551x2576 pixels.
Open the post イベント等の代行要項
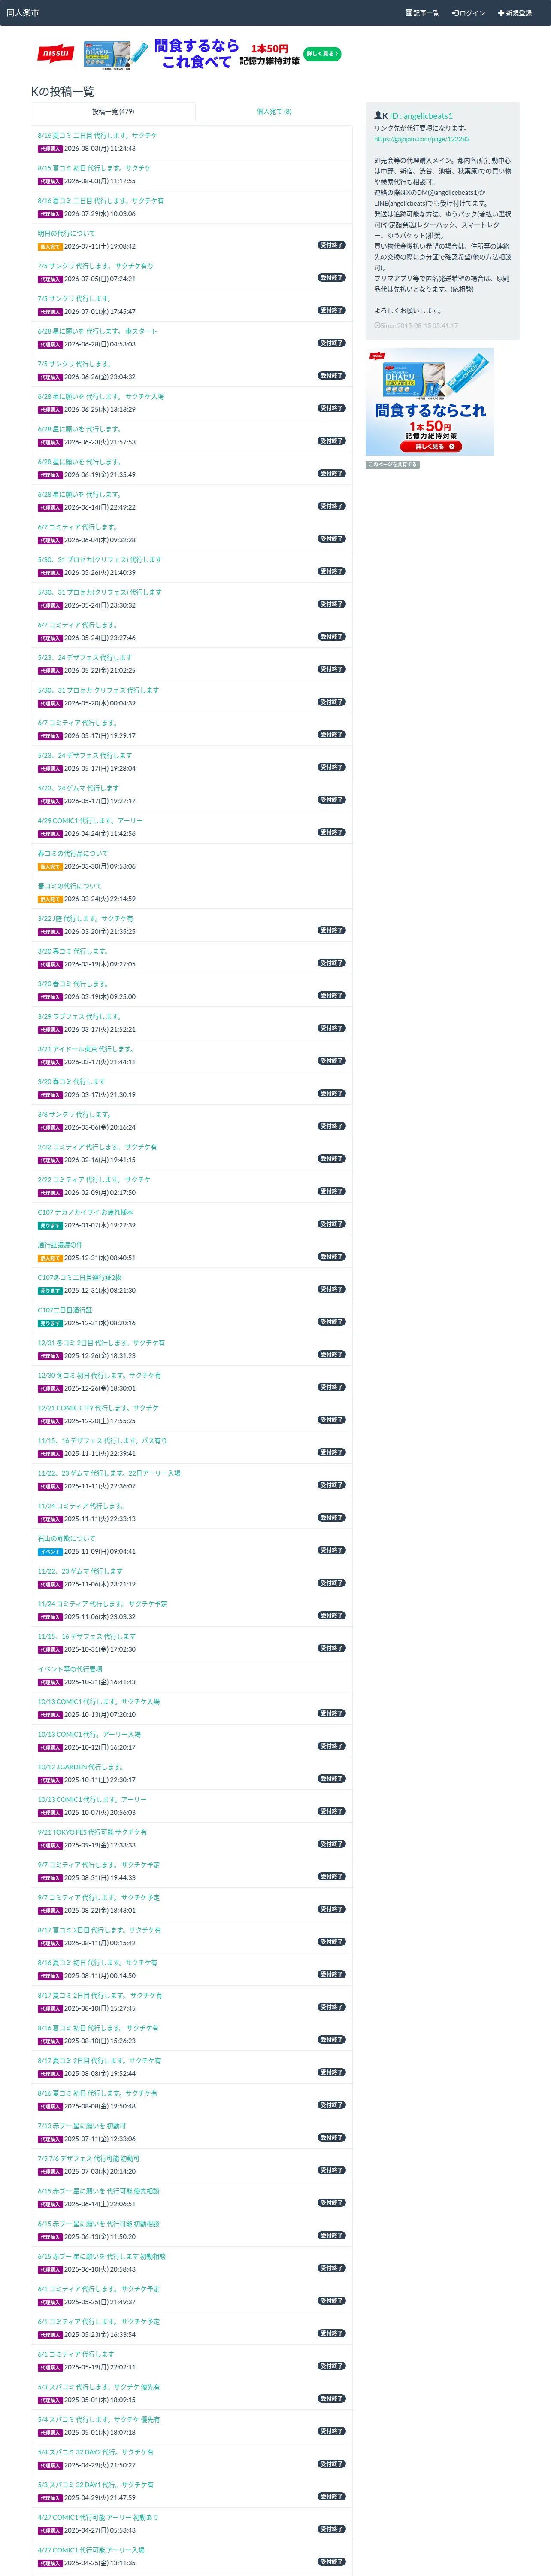point(70,1669)
